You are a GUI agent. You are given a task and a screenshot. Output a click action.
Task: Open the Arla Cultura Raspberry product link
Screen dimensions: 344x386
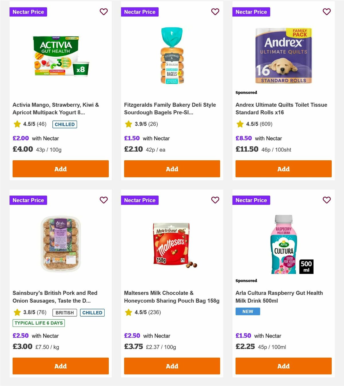279,297
